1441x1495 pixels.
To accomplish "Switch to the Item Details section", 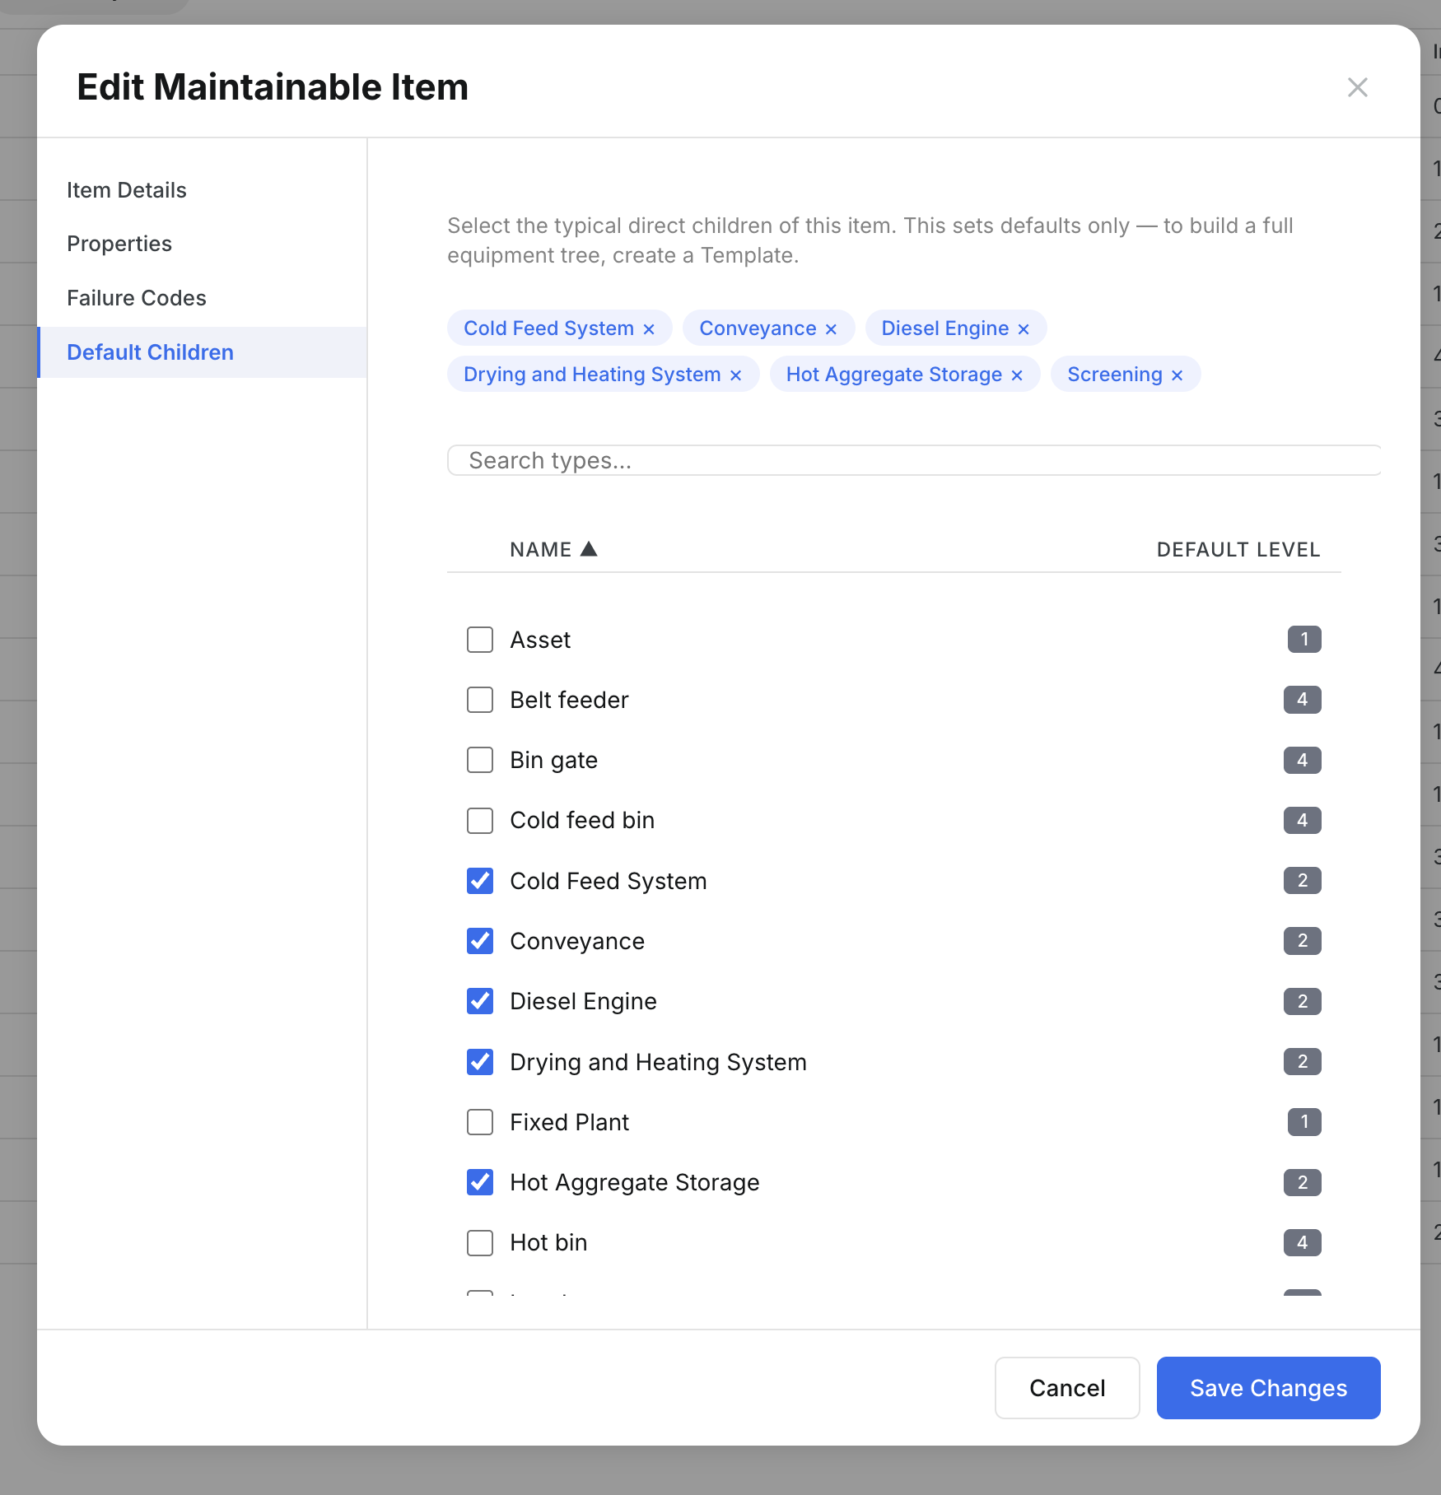I will [x=126, y=189].
